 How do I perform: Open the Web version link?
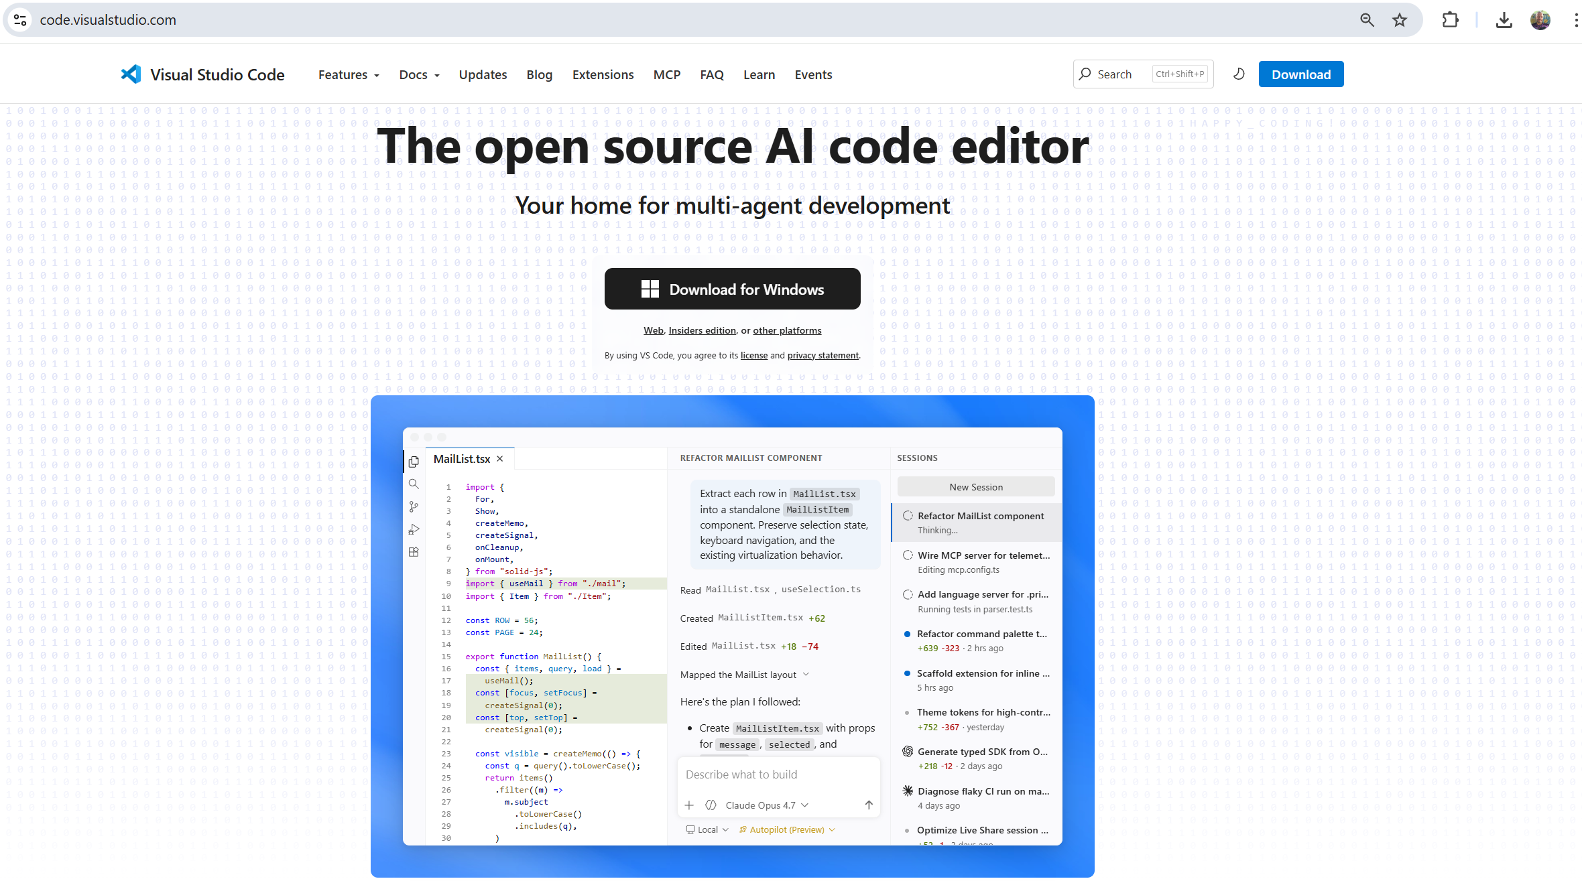654,330
